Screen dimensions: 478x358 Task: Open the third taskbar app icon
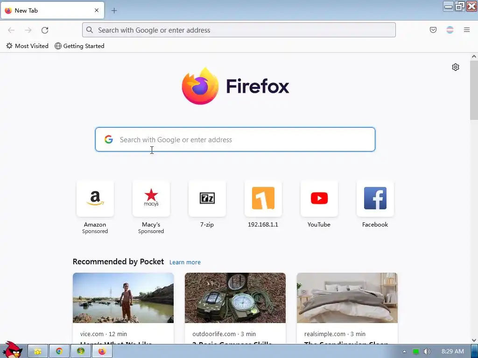tap(81, 351)
